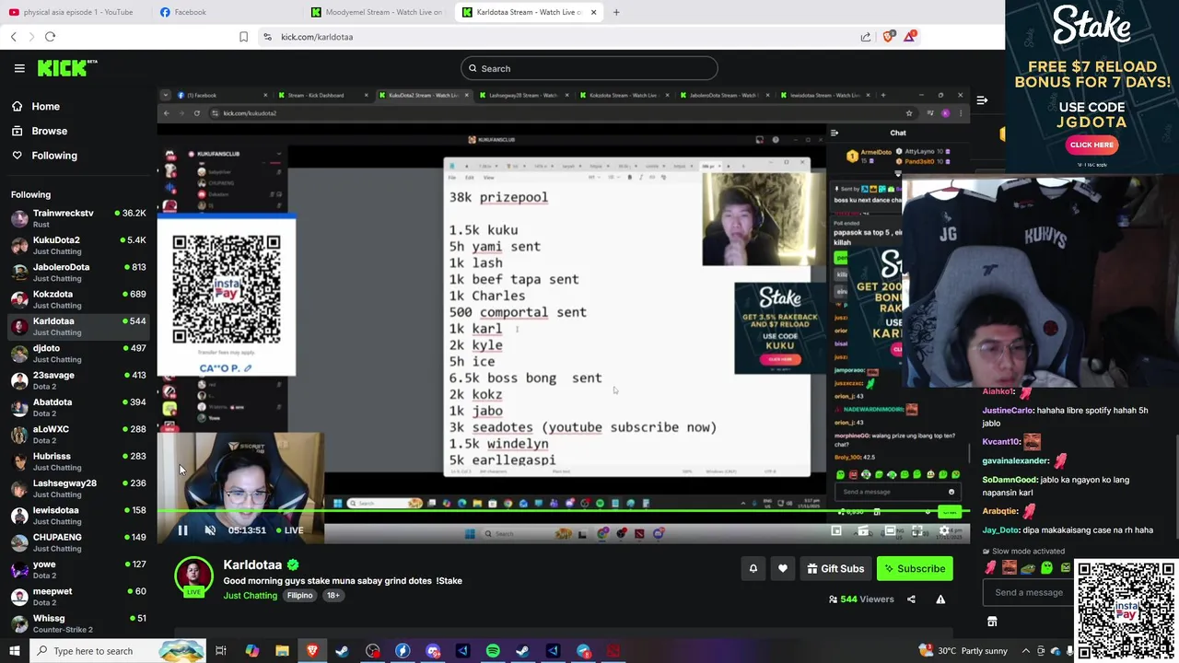Switch to the Moodyemel Stream tab
The height and width of the screenshot is (663, 1179).
point(378,12)
